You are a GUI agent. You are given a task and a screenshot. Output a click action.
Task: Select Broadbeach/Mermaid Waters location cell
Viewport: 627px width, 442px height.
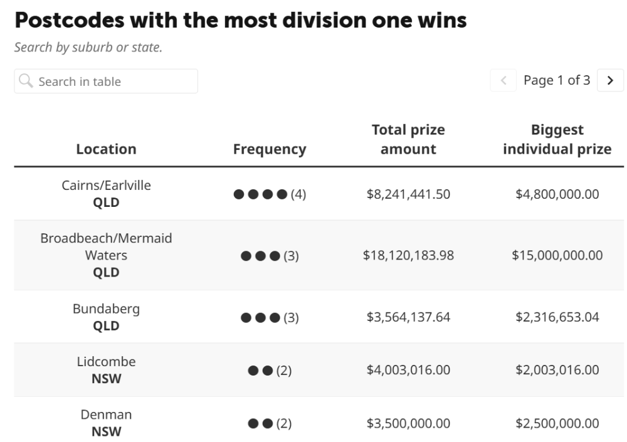pyautogui.click(x=107, y=255)
